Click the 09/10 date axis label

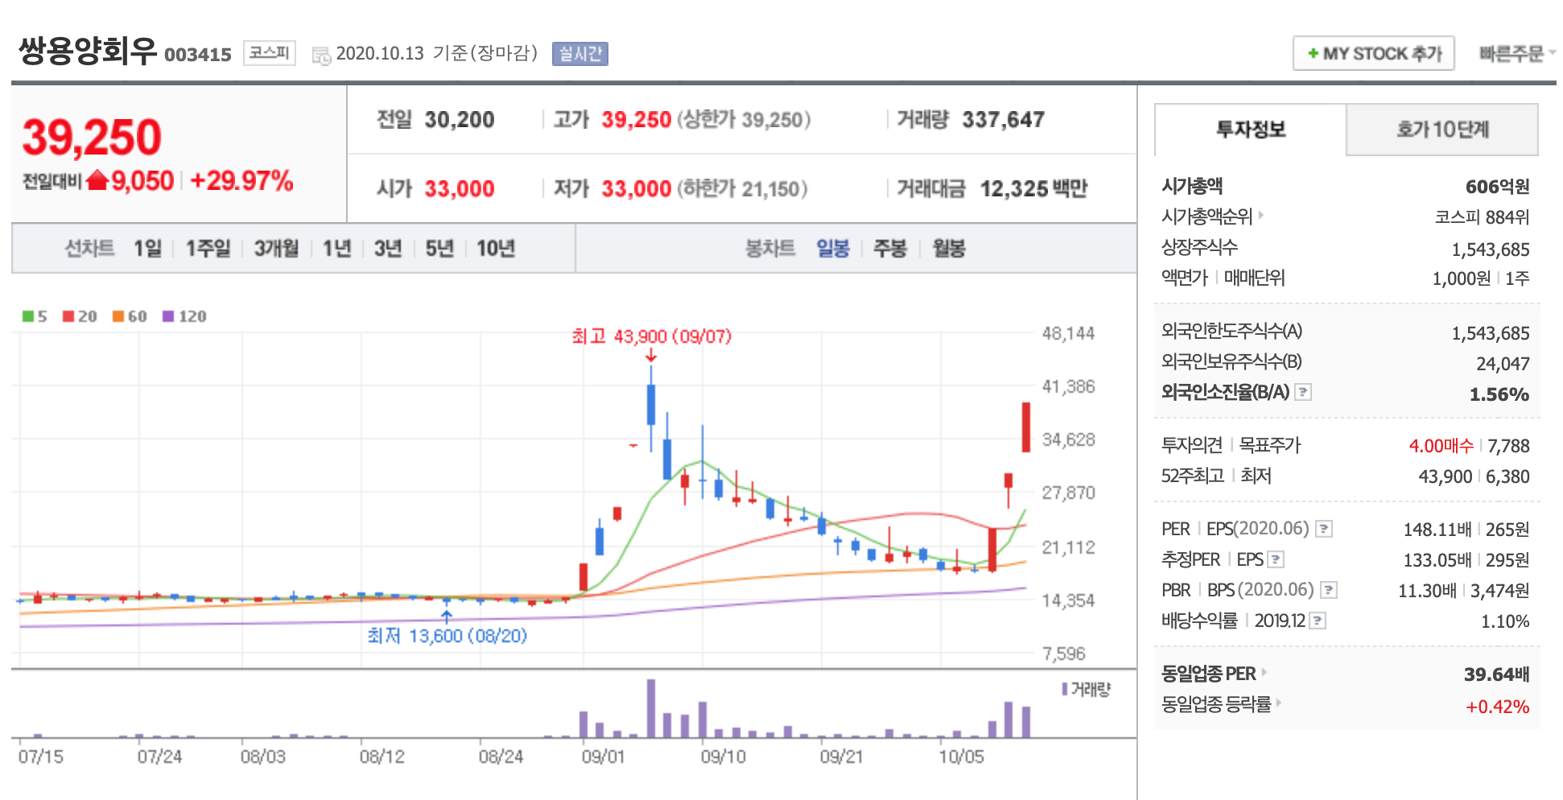pos(723,757)
